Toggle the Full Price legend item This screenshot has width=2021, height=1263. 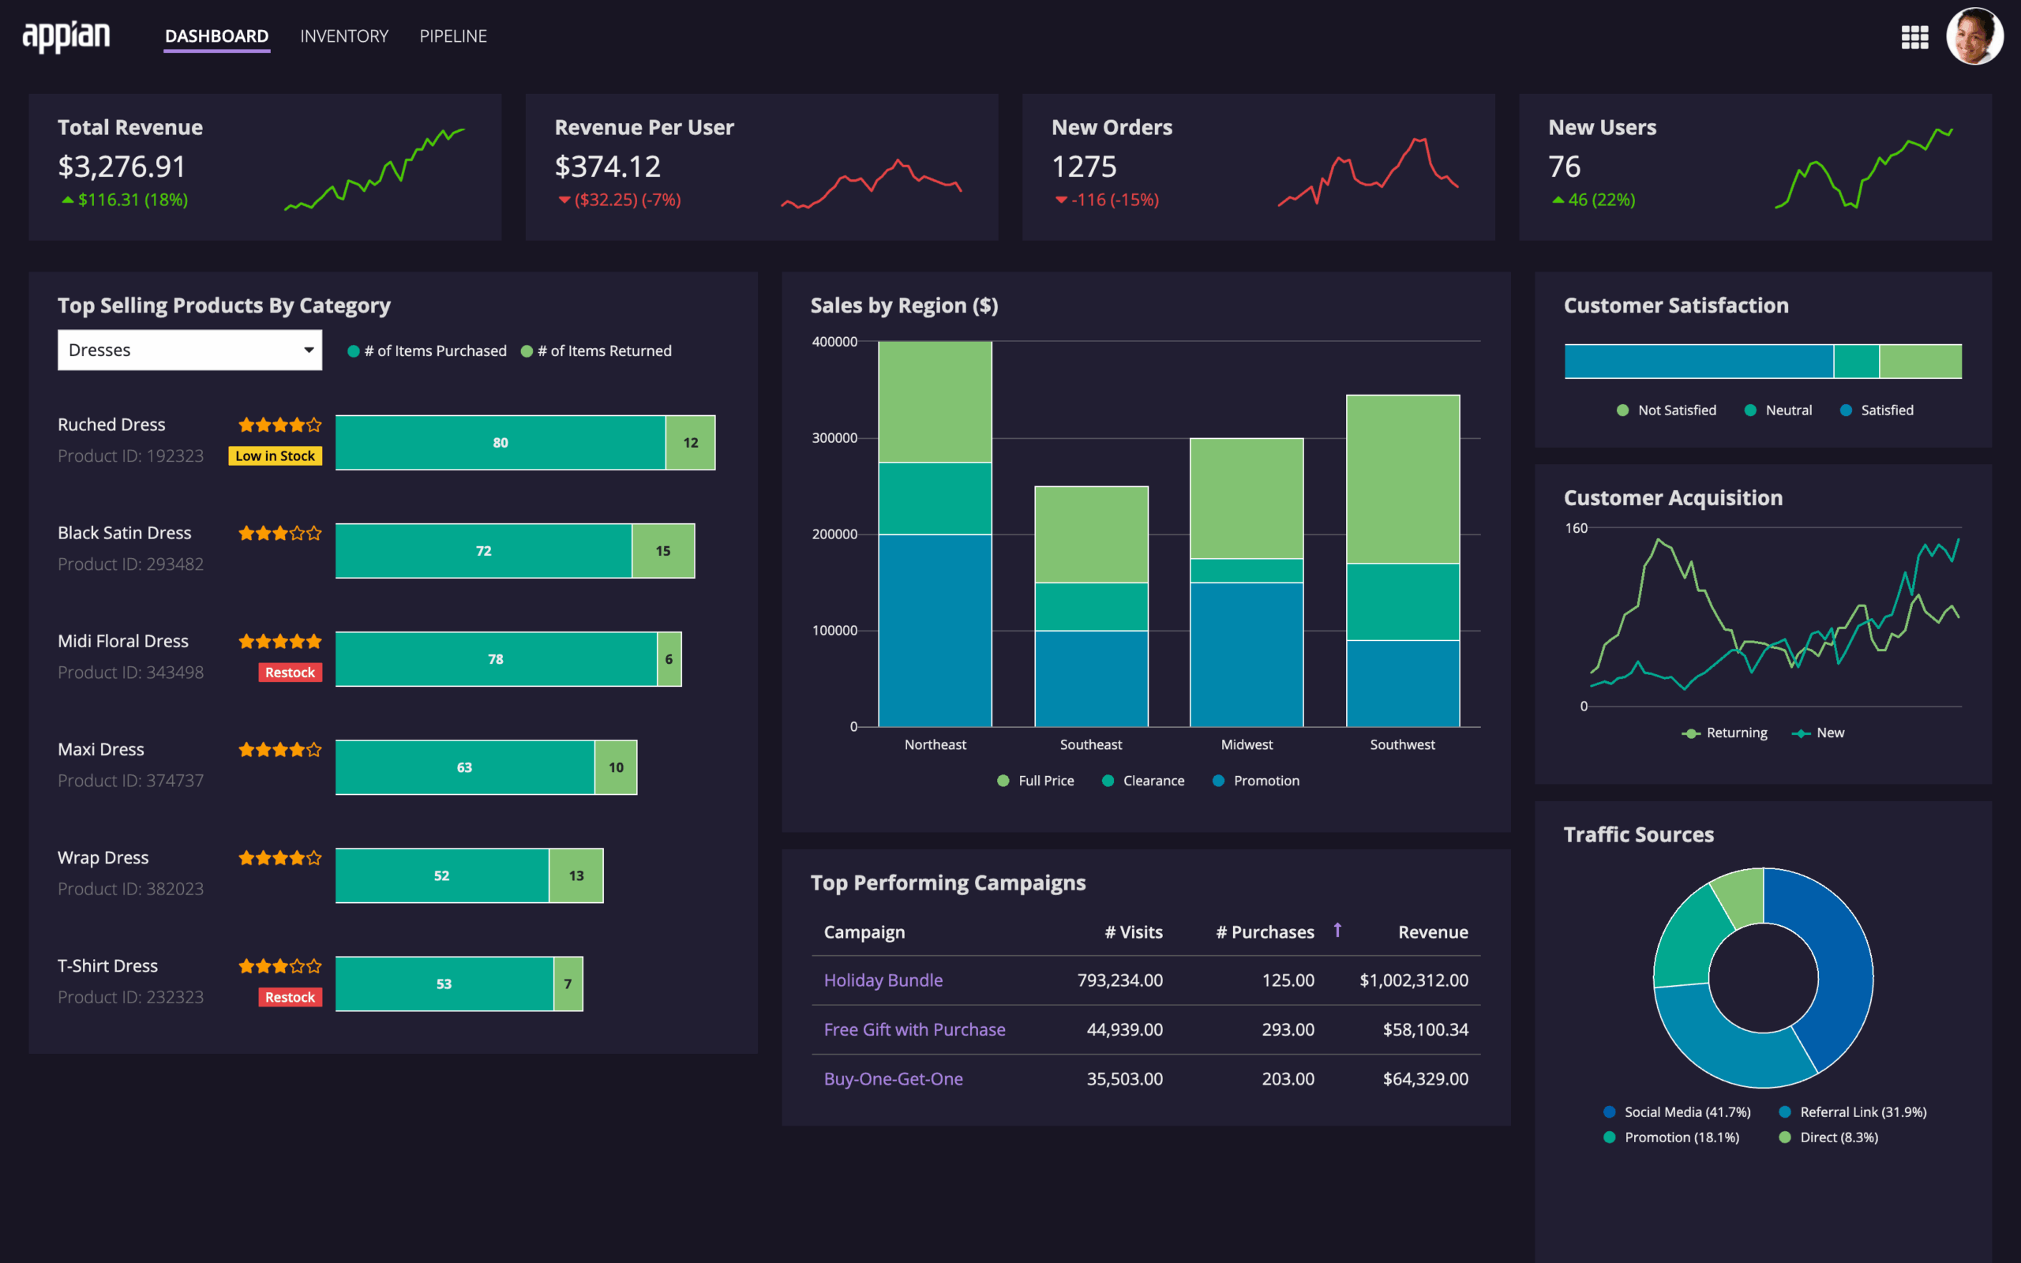click(1036, 780)
